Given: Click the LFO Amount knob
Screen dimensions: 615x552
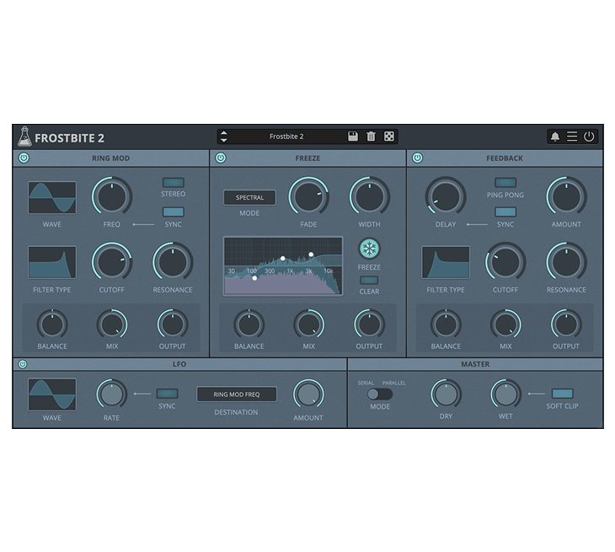Looking at the screenshot, I should pos(308,394).
